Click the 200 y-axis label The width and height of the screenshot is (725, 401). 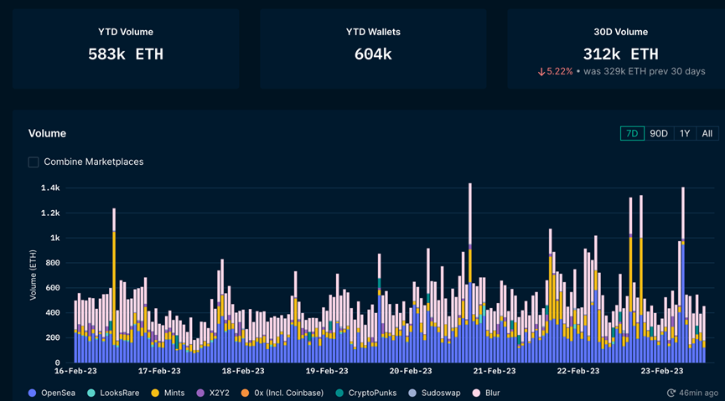point(54,337)
